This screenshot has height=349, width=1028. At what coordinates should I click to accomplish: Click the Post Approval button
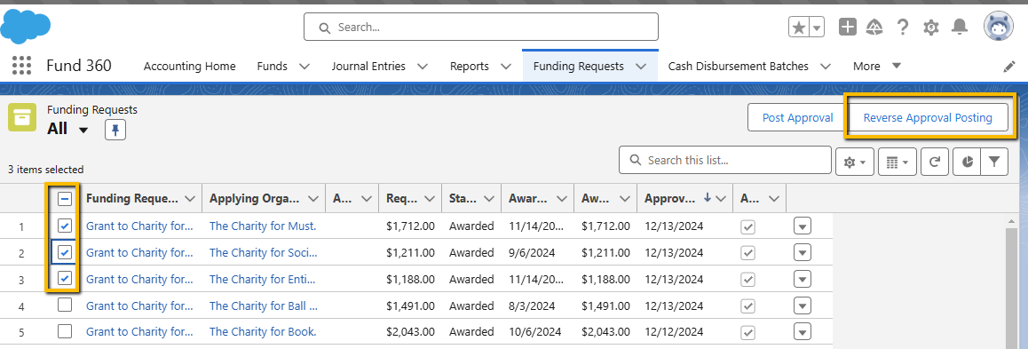pyautogui.click(x=797, y=118)
